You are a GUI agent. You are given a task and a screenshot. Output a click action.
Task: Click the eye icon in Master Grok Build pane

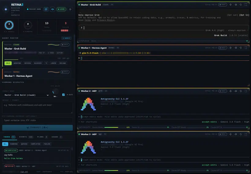[236, 5]
